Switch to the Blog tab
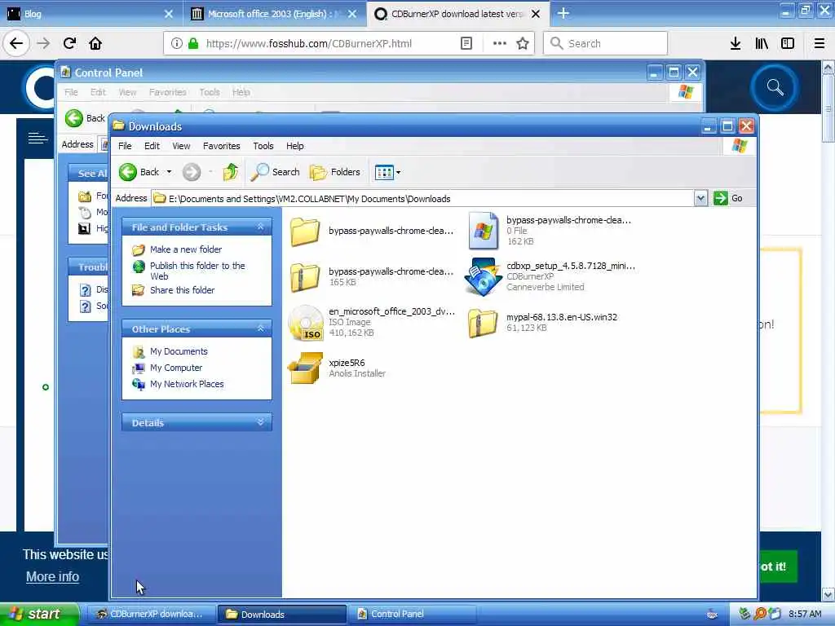The image size is (835, 626). tap(91, 14)
